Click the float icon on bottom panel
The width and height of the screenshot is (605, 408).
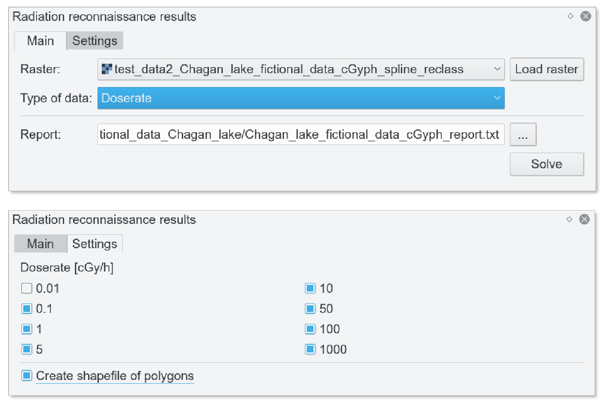(569, 219)
